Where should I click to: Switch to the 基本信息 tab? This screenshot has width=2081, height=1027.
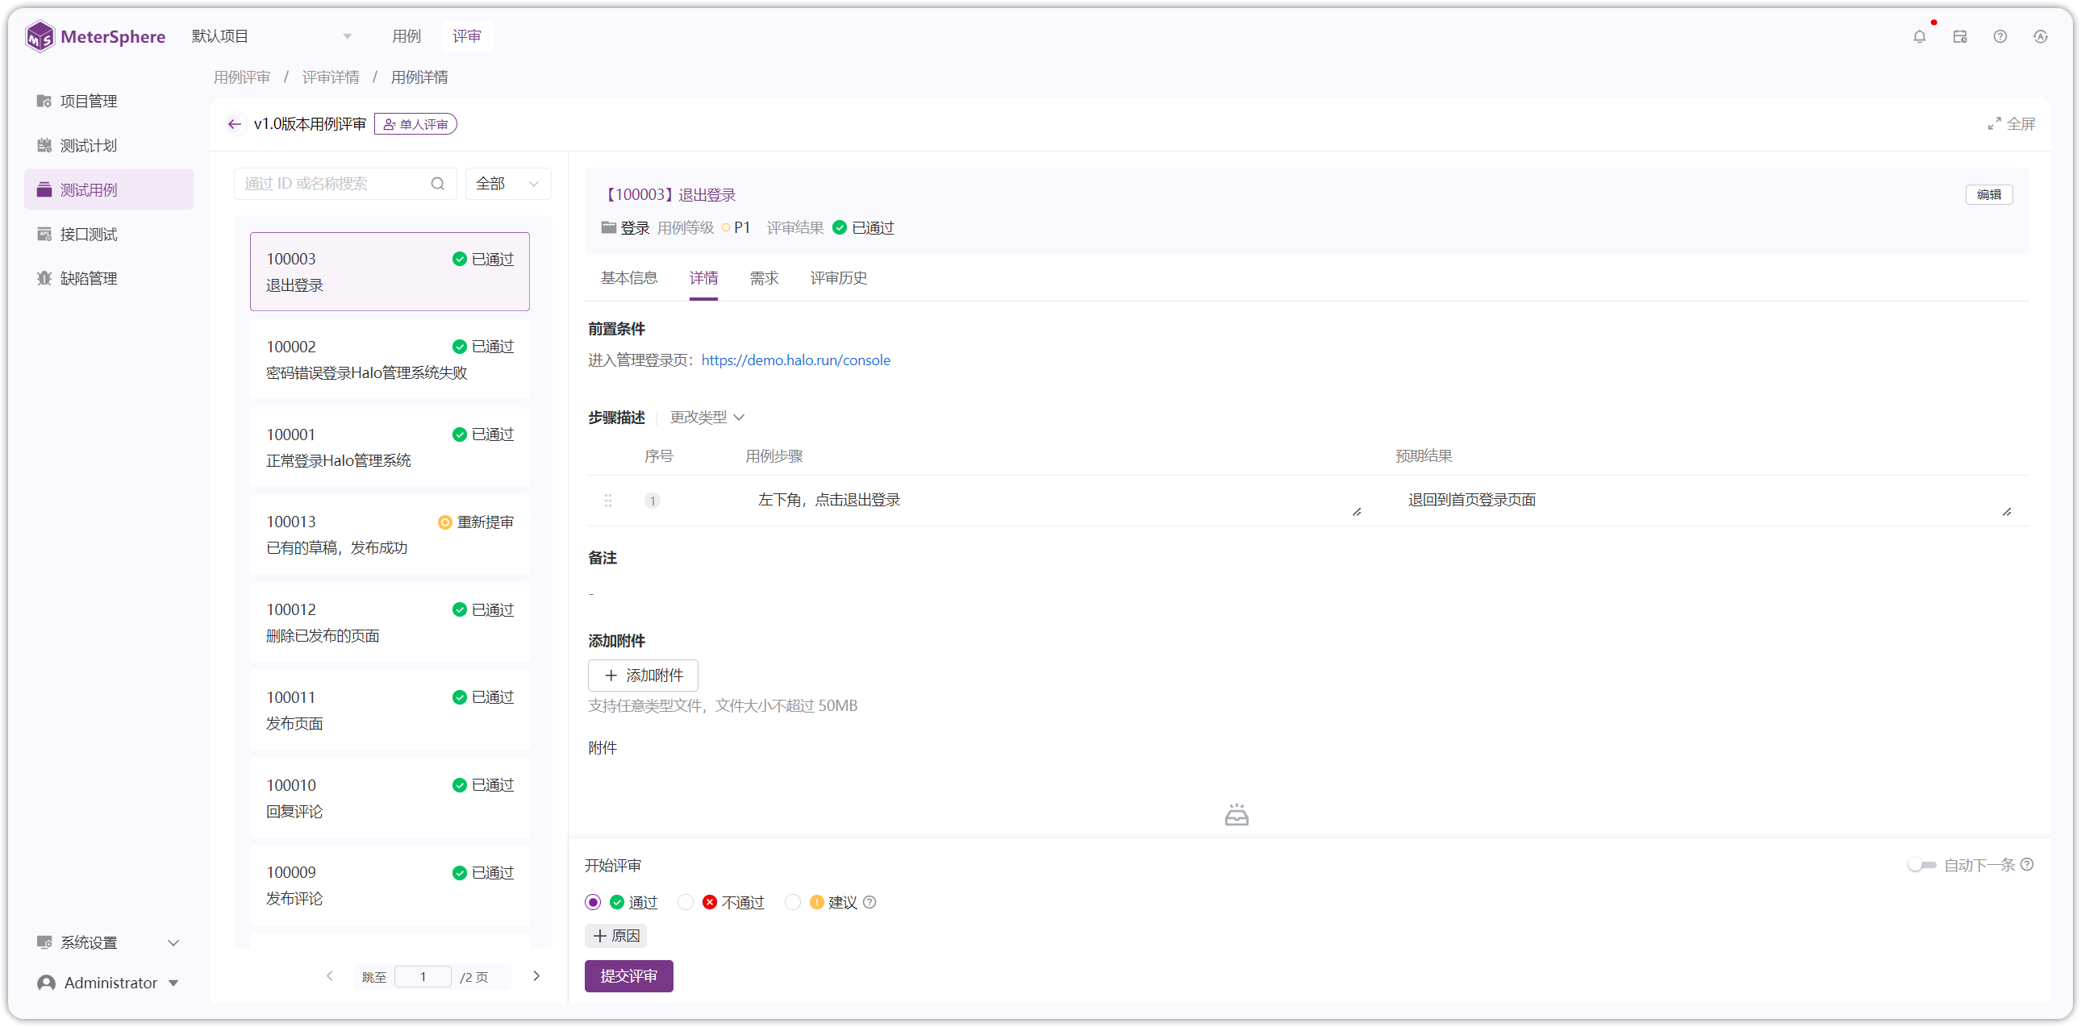pos(628,278)
